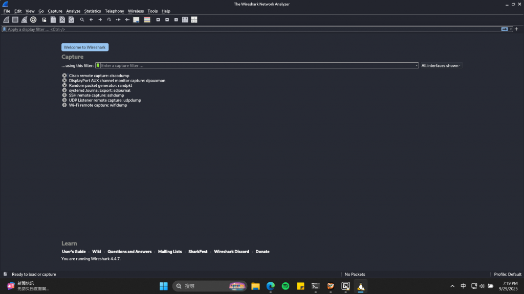The height and width of the screenshot is (294, 524).
Task: Open Questions and Answers link
Action: coord(129,252)
